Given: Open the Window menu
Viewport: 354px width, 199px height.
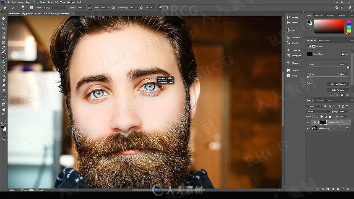Looking at the screenshot, I should pos(71,2).
